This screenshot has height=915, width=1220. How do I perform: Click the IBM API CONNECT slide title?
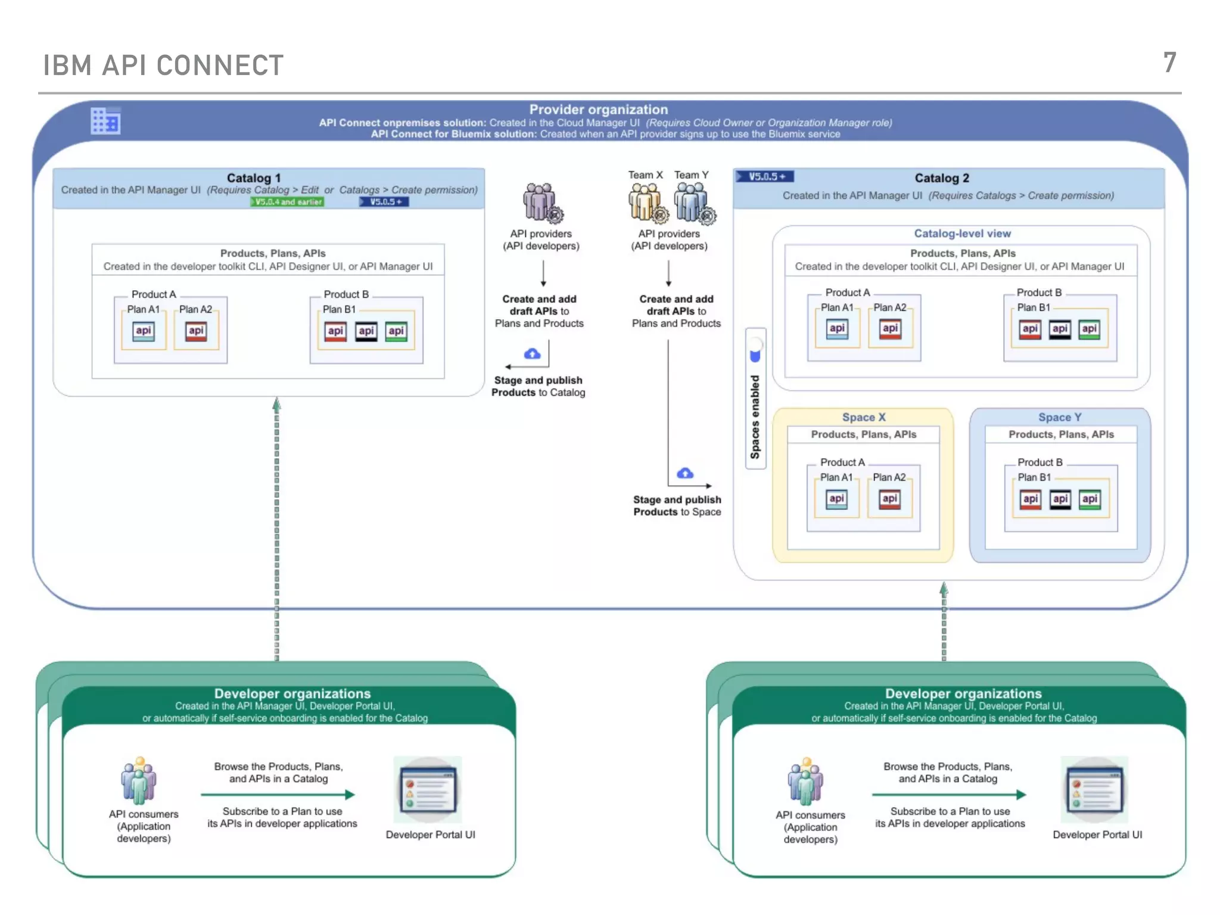click(x=163, y=66)
